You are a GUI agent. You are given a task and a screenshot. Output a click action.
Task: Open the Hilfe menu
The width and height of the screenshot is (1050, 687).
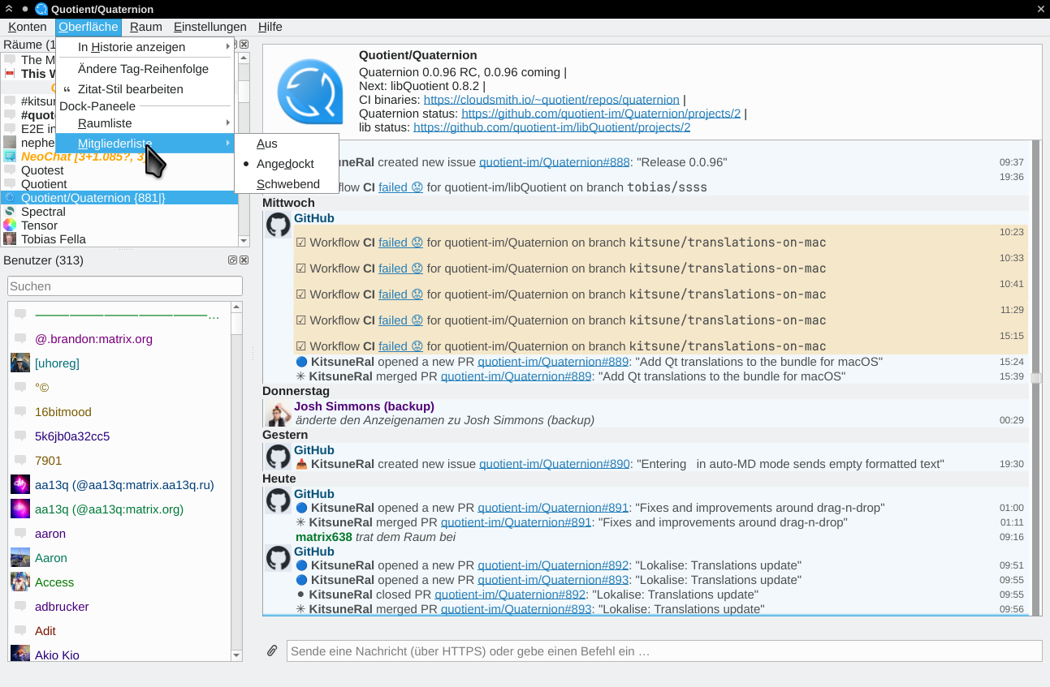pyautogui.click(x=270, y=27)
